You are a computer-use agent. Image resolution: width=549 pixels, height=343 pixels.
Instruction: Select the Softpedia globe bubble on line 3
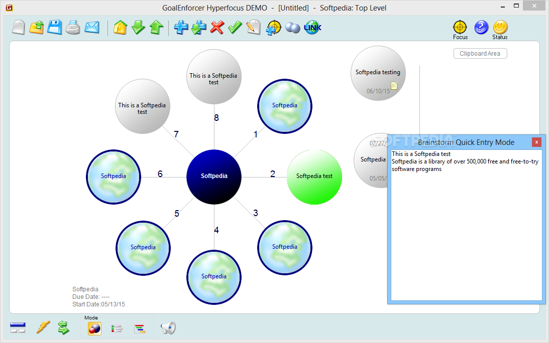pos(285,248)
